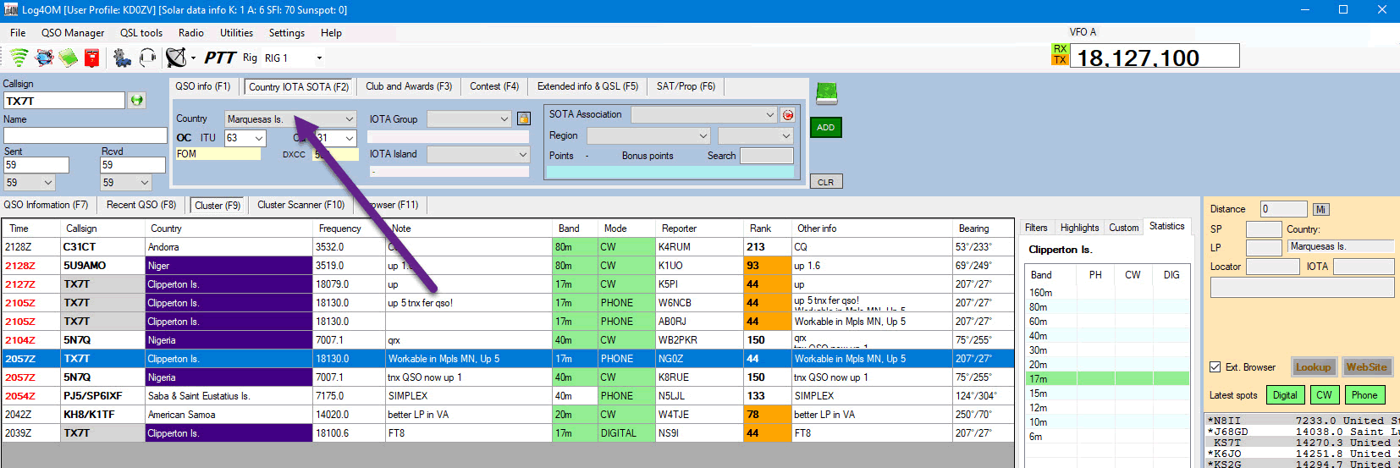1400x468 pixels.
Task: Switch to QSO info (F1) tab
Action: pyautogui.click(x=203, y=86)
